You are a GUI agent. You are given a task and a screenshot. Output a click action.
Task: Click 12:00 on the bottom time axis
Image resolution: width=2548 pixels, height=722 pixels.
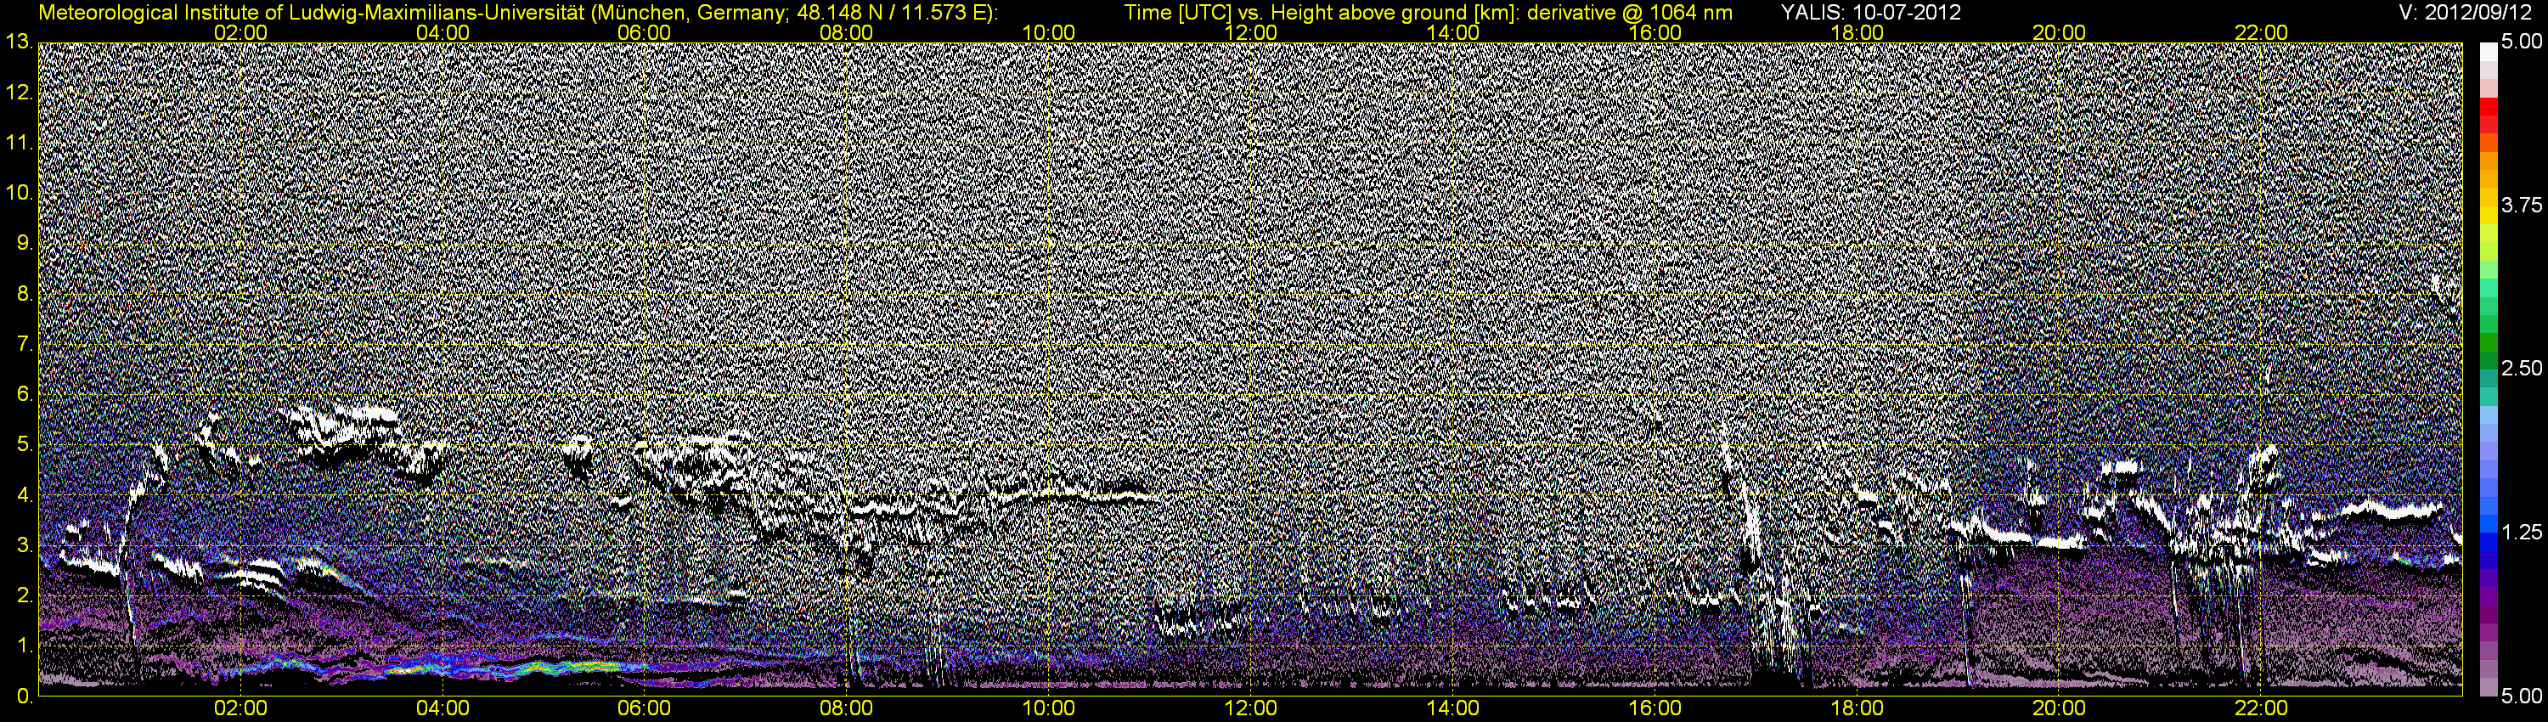click(x=1250, y=708)
